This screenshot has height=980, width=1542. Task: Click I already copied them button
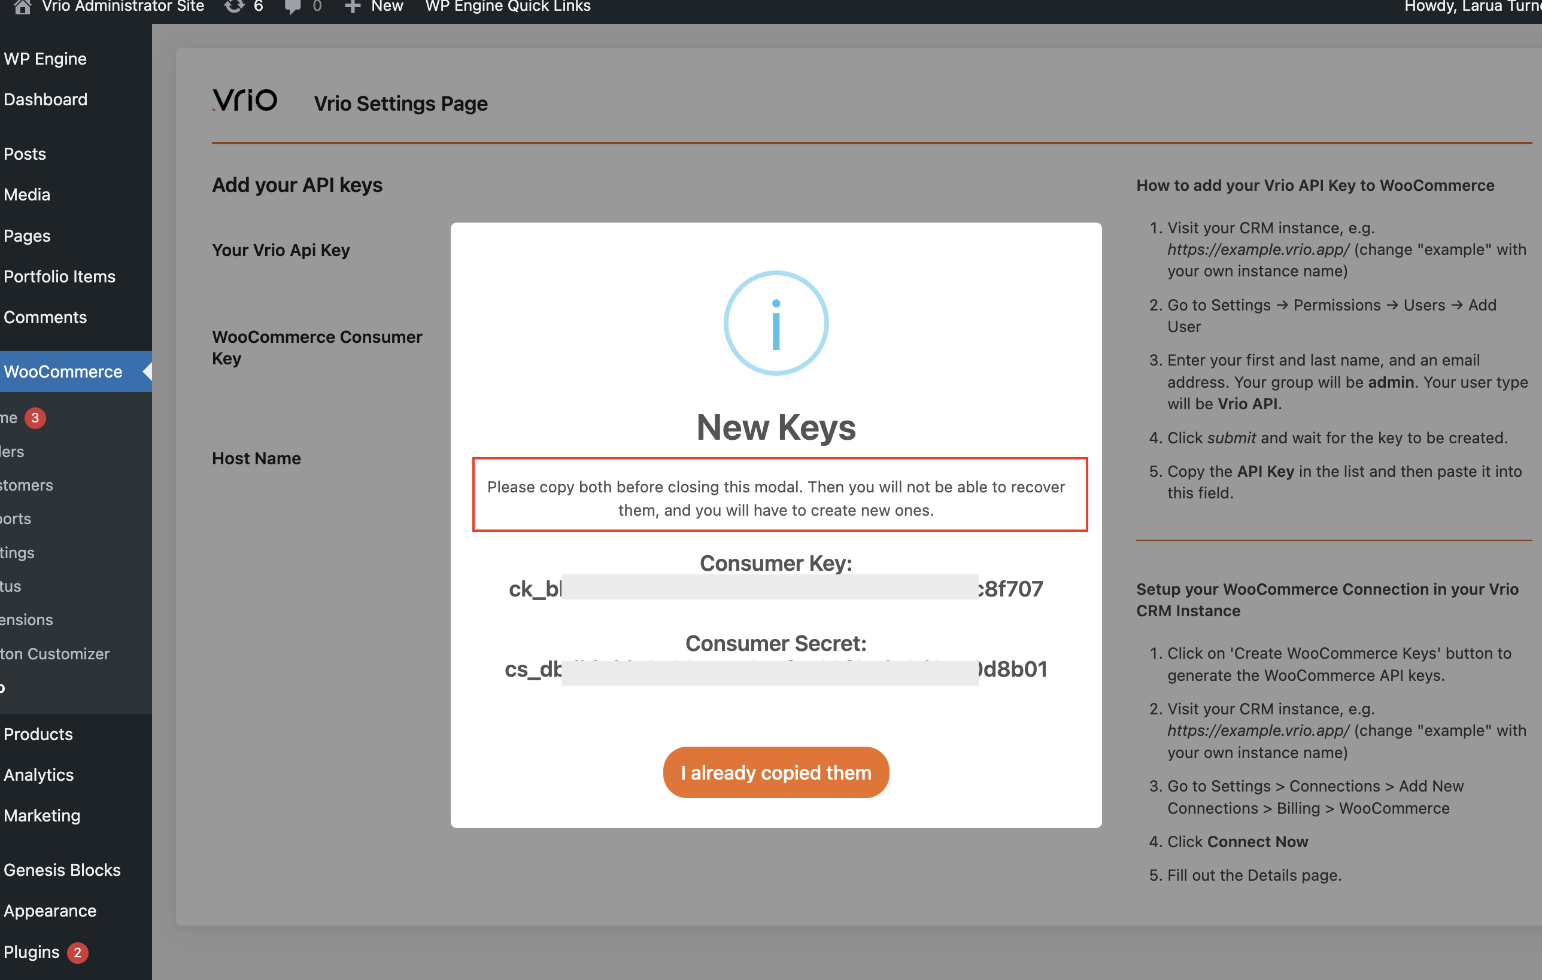coord(775,772)
